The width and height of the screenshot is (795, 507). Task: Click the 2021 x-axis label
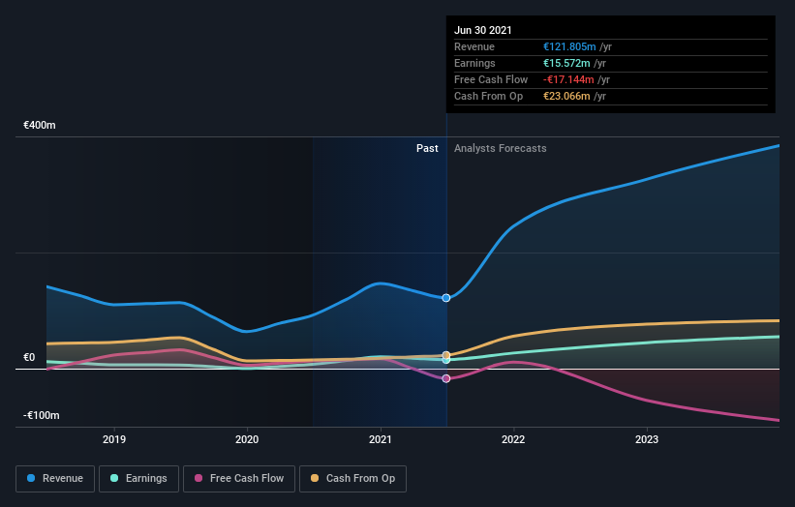[x=381, y=439]
